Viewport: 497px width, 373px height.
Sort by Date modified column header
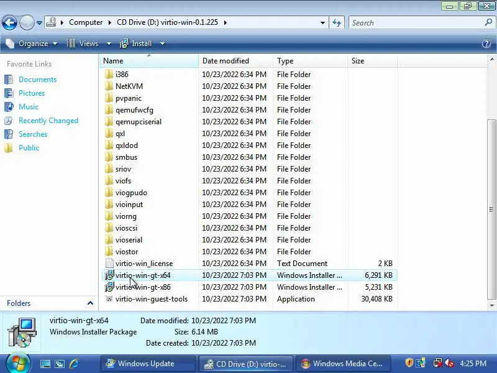[235, 60]
